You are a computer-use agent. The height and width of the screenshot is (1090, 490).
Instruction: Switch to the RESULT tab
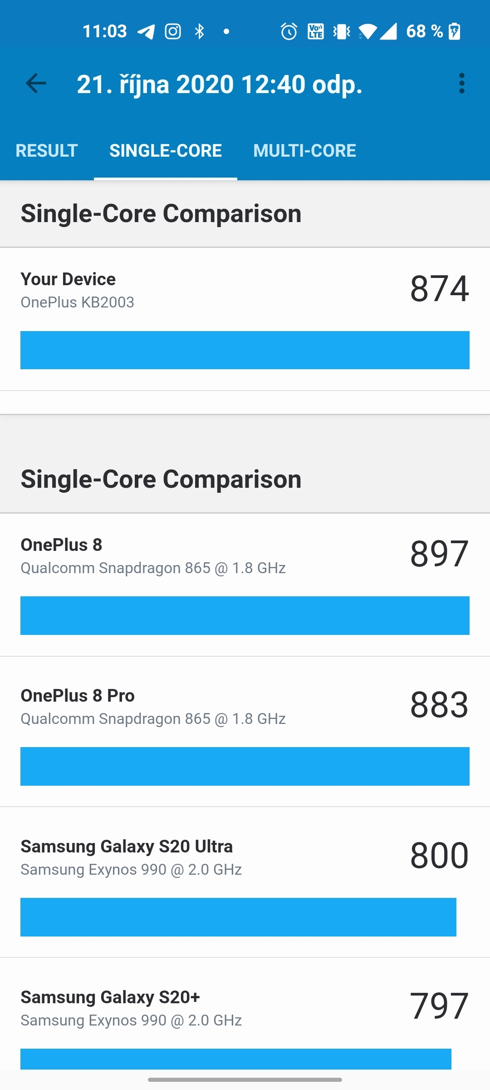46,150
